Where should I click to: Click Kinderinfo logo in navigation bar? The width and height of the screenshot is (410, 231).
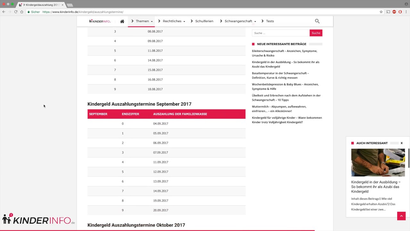pyautogui.click(x=100, y=21)
